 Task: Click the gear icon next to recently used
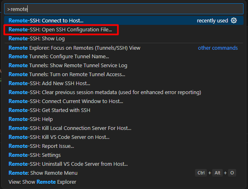coord(234,20)
